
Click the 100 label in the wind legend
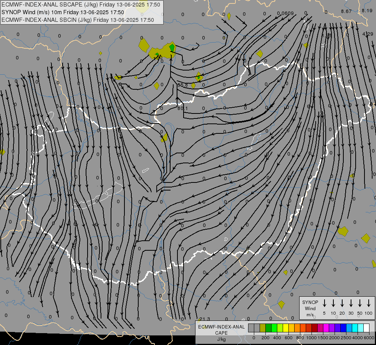369,313
